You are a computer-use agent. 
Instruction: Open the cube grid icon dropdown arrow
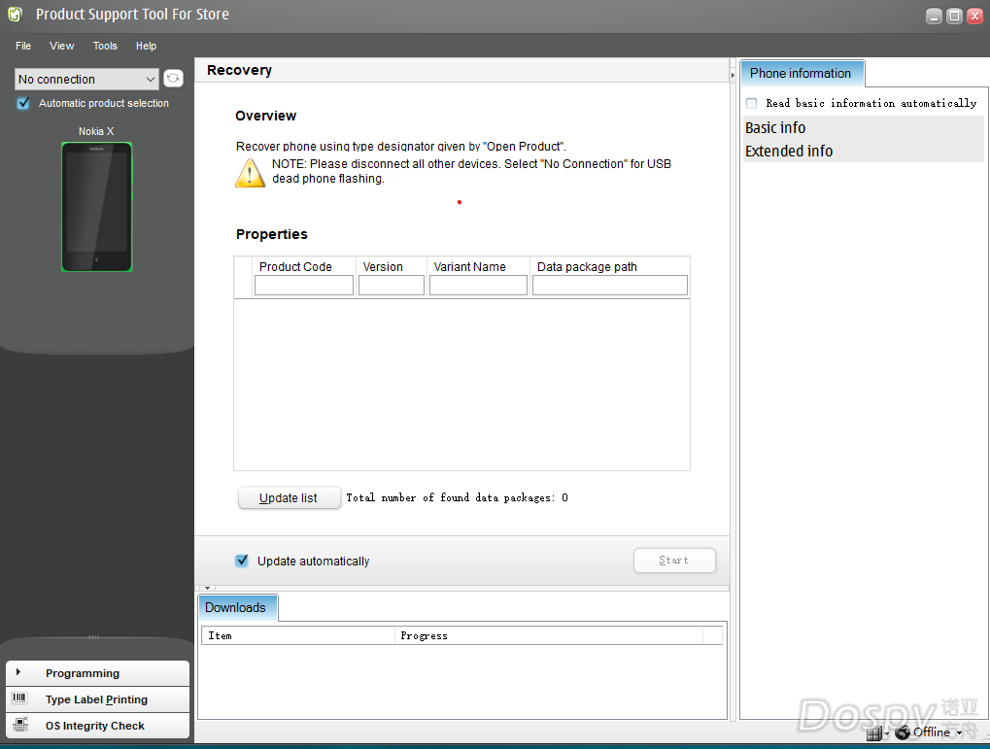886,734
